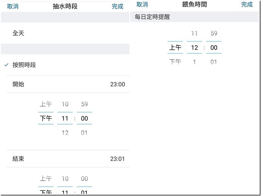Tap 完成 on the 抽水時段 screen
The image size is (261, 196).
click(118, 6)
